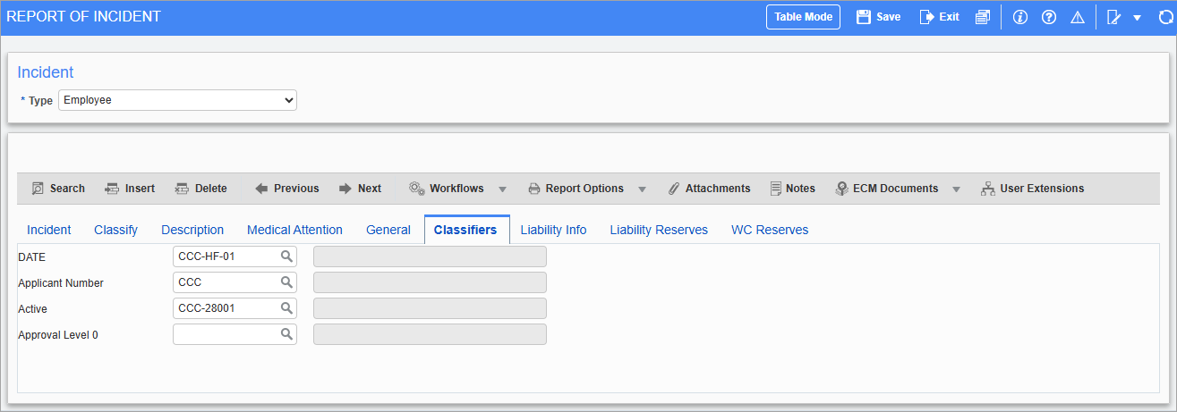Click the DATE field containing CCC-HF-01
This screenshot has height=412, width=1177.
point(235,256)
